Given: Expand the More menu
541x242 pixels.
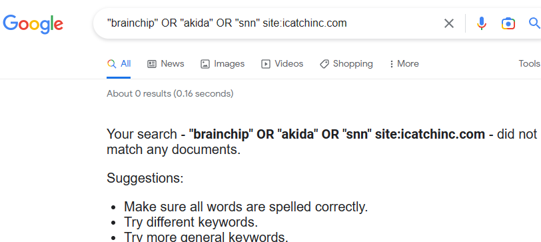Looking at the screenshot, I should [404, 64].
